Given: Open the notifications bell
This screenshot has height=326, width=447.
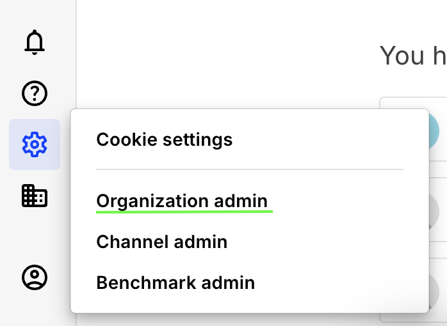Looking at the screenshot, I should pyautogui.click(x=35, y=42).
